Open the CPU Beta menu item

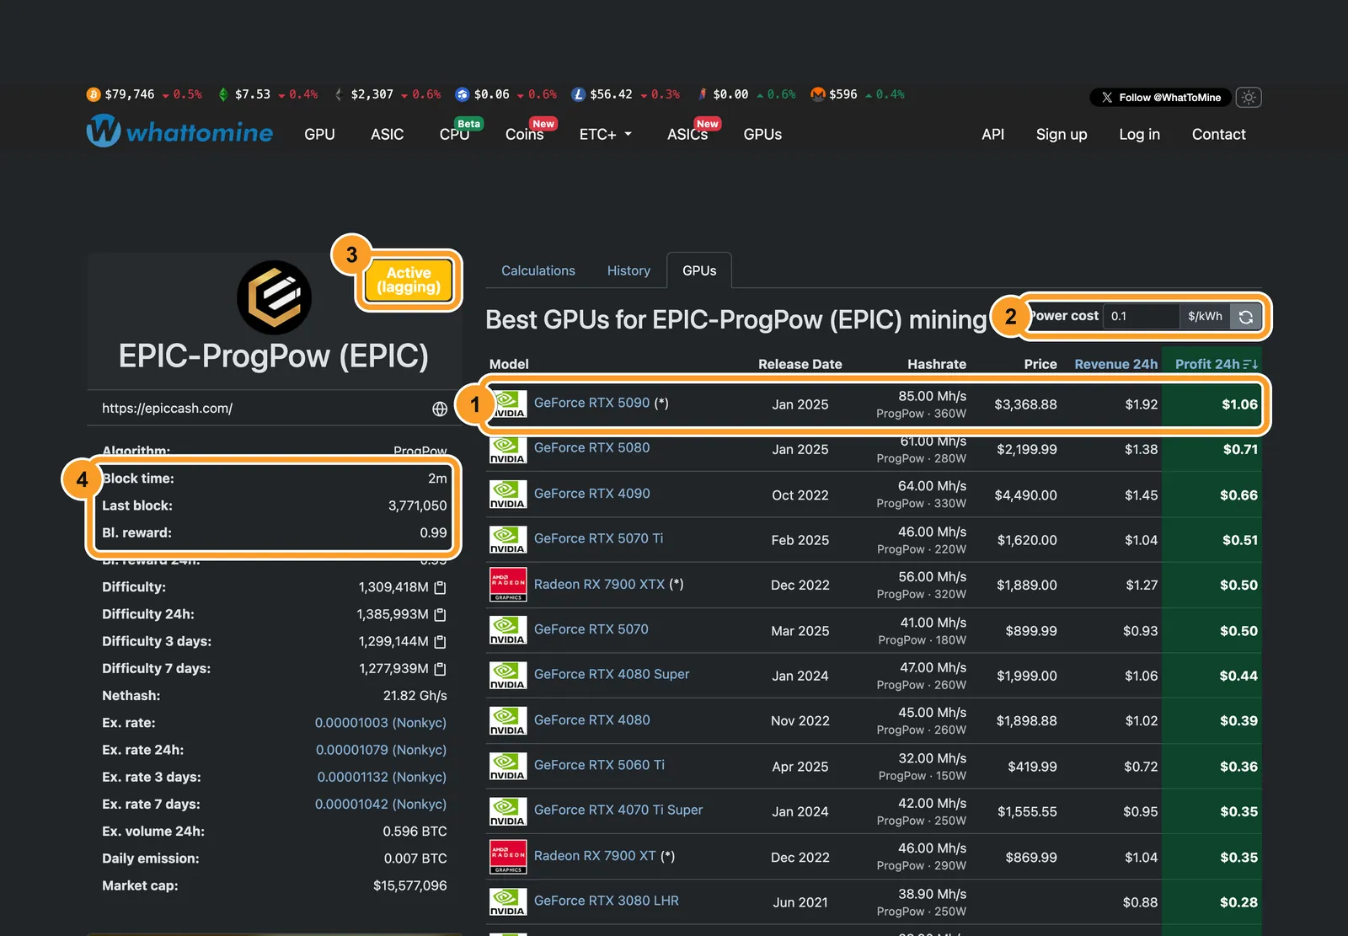[456, 135]
